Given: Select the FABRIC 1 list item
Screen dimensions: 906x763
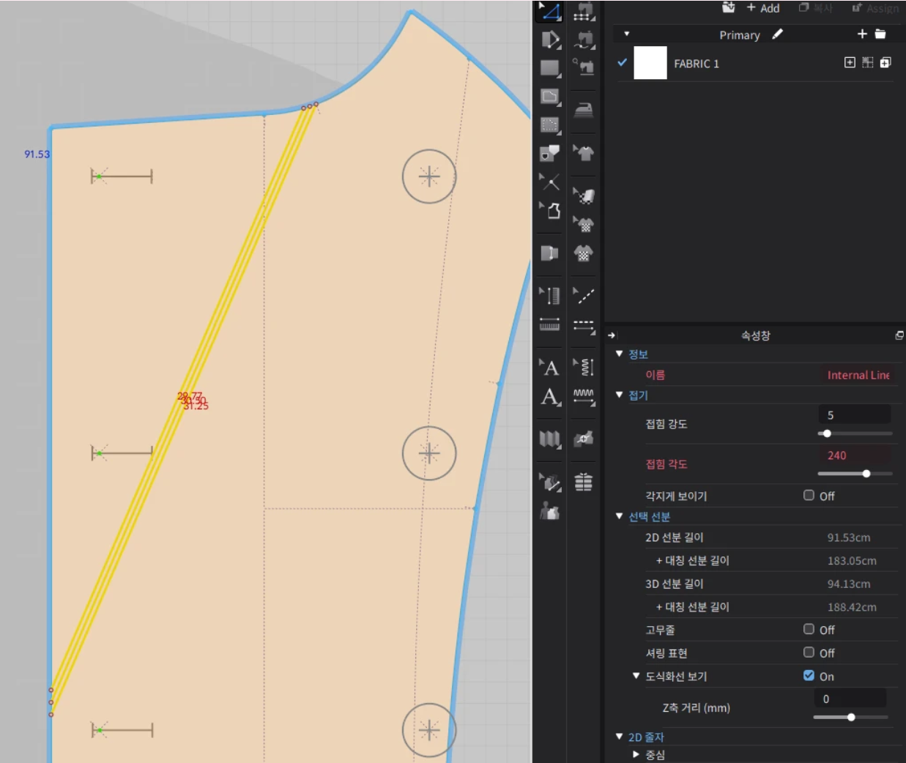Looking at the screenshot, I should pyautogui.click(x=696, y=64).
